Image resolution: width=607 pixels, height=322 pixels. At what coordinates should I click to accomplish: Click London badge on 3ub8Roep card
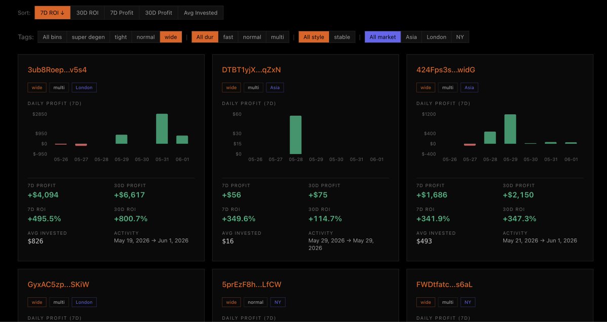pos(84,87)
